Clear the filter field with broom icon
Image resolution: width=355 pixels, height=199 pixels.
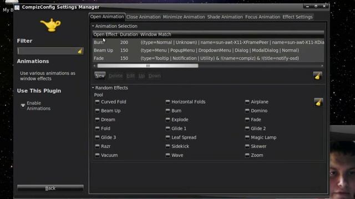[x=80, y=51]
